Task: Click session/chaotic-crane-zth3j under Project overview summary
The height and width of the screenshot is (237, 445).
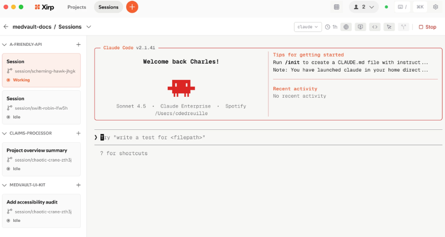Action: coord(43,160)
